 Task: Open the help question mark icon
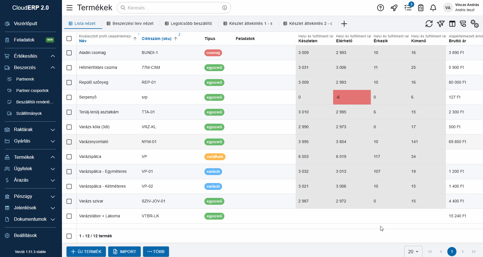[380, 8]
